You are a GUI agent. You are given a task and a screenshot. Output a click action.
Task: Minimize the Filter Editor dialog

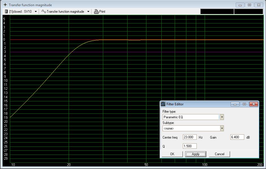235,104
